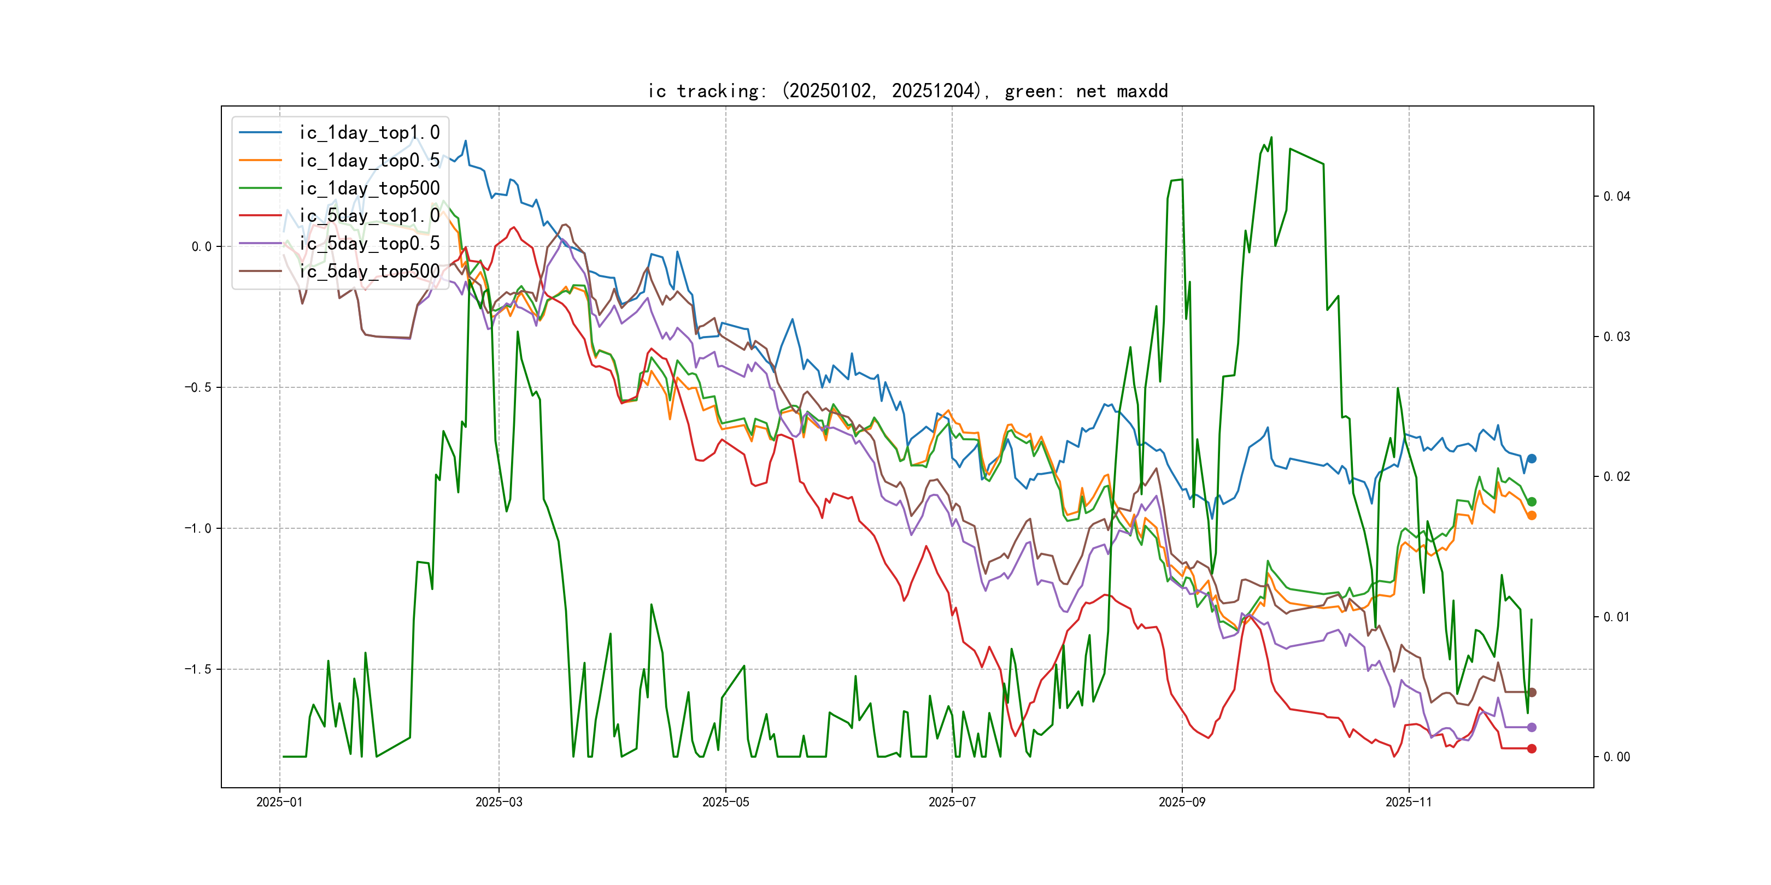Click the red ic_5day_top1.0 endpoint dot

pos(1531,748)
